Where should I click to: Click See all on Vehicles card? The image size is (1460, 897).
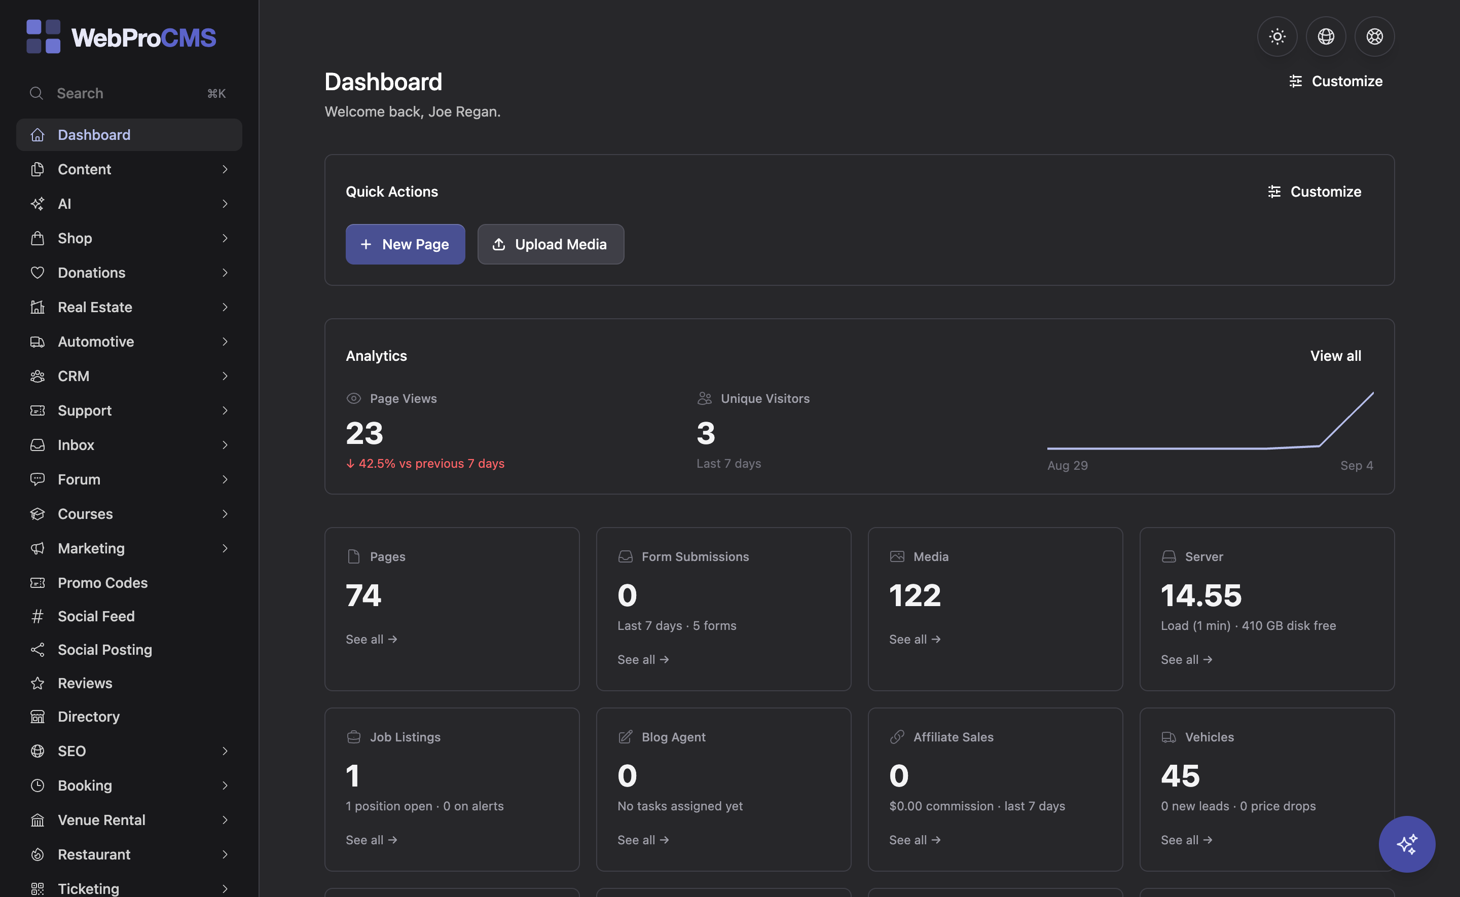point(1187,840)
